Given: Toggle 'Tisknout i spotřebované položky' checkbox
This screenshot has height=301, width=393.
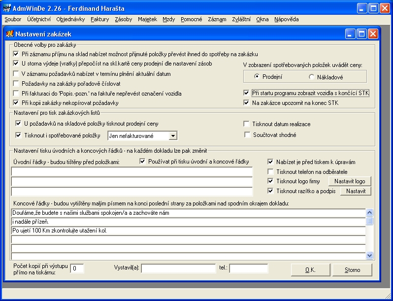Looking at the screenshot, I should pyautogui.click(x=18, y=135).
